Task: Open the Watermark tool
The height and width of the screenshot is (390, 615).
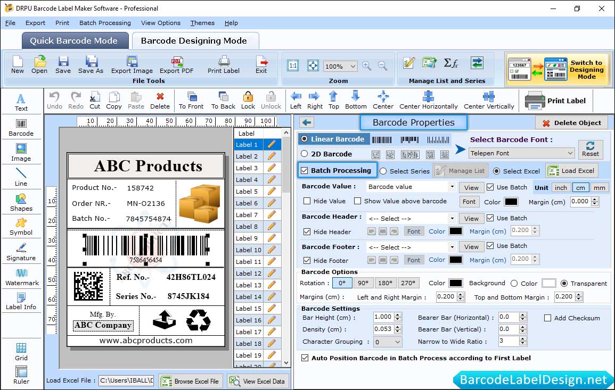Action: click(x=22, y=277)
